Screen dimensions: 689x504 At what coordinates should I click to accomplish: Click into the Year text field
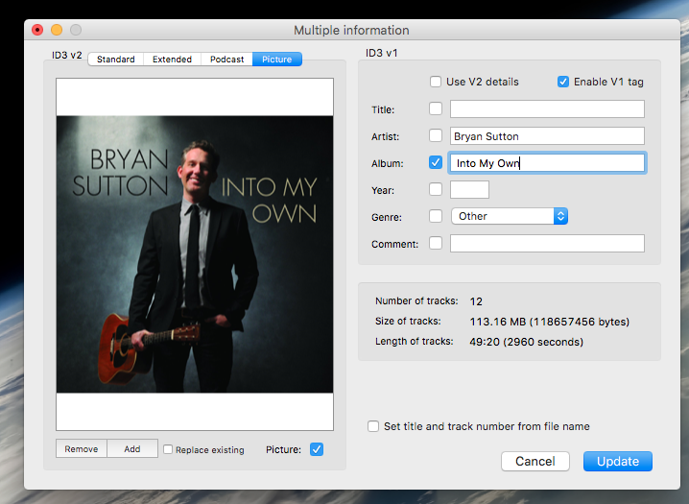[469, 190]
